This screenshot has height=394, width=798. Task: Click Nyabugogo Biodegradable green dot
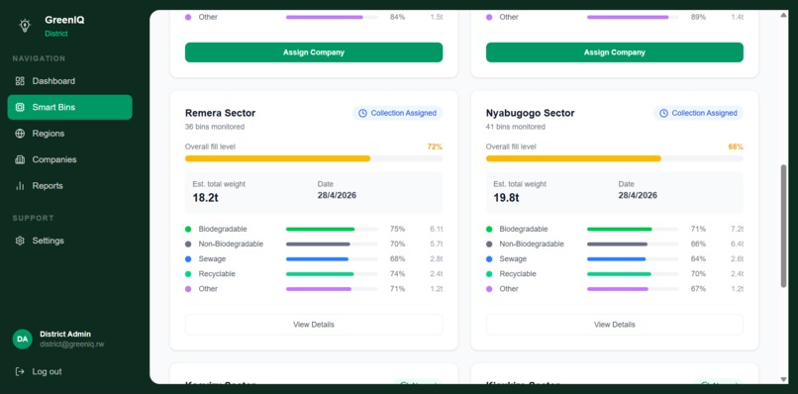coord(489,229)
